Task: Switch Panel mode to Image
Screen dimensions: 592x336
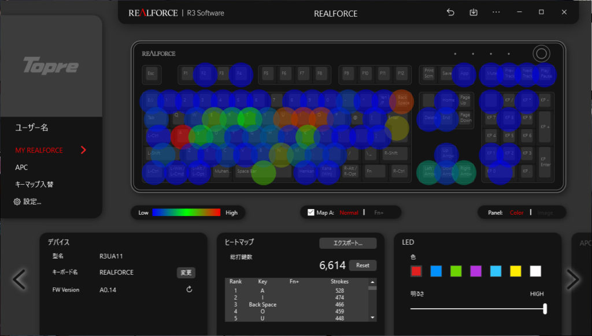Action: tap(545, 212)
